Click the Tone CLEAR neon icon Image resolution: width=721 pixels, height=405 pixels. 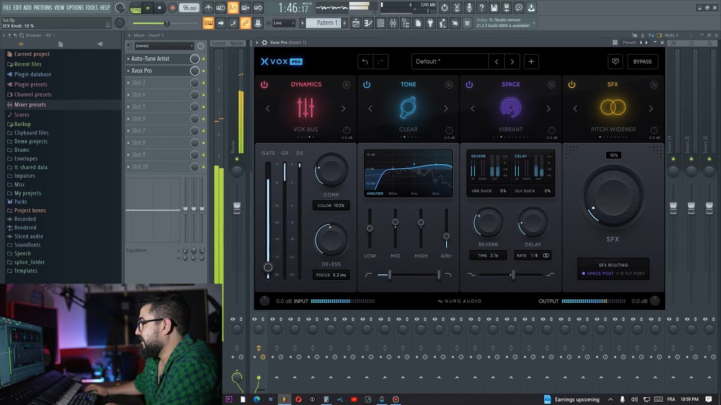coord(408,108)
